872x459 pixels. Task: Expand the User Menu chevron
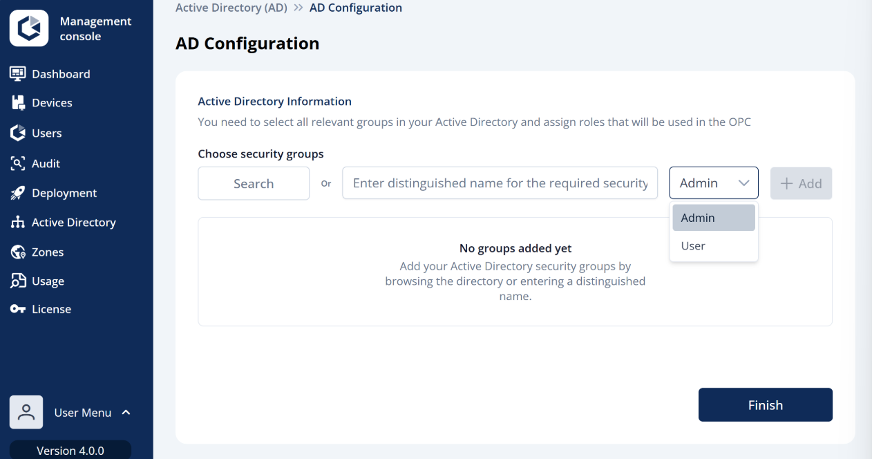[126, 413]
